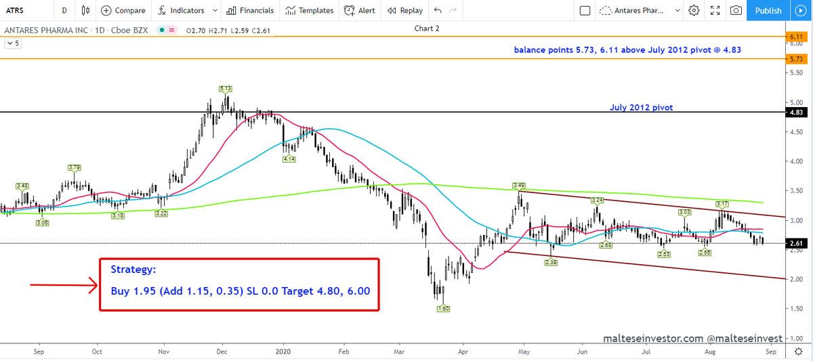Click the 2.55 August low label

click(x=707, y=252)
